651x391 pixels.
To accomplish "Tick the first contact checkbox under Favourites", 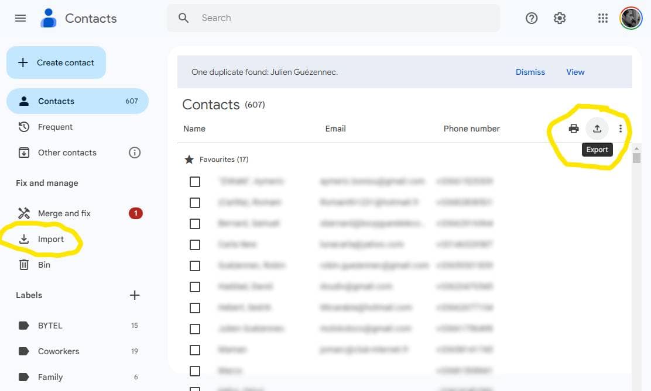I will [195, 182].
